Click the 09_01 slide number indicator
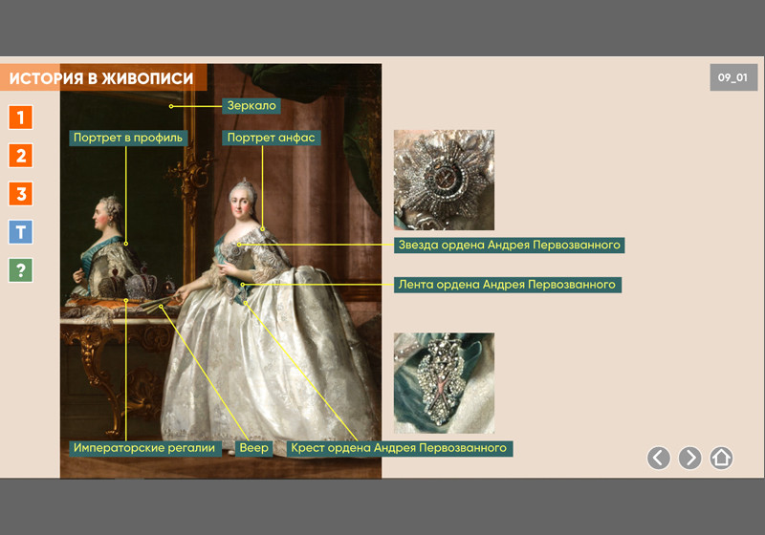This screenshot has width=765, height=535. click(733, 77)
